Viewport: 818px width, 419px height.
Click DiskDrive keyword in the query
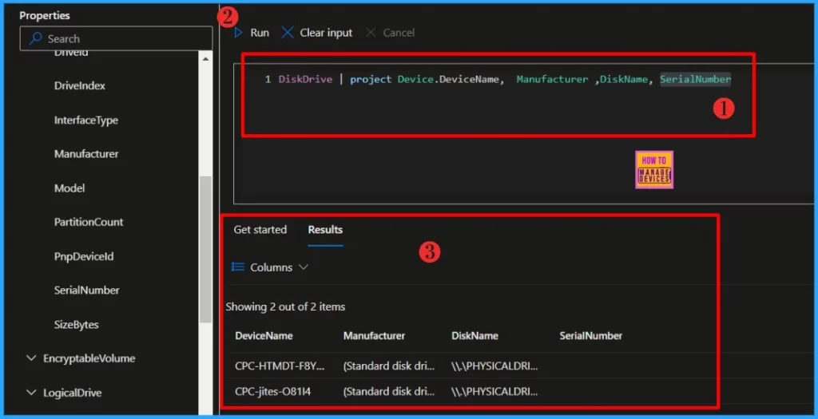(x=305, y=79)
